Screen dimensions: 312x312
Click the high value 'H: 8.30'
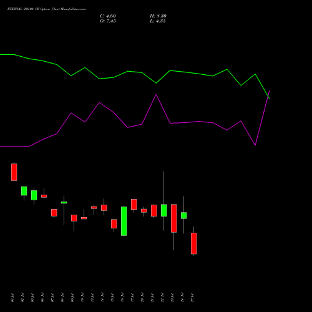pos(158,16)
